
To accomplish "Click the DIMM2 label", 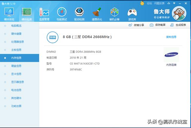I will (x=51, y=52).
